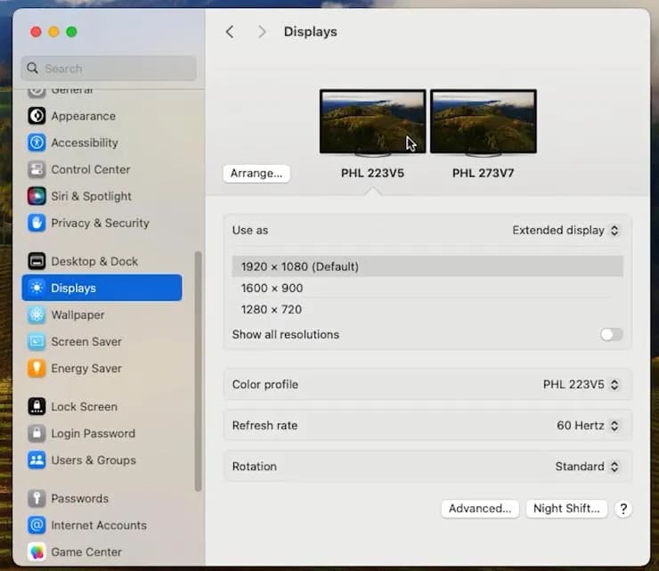The image size is (659, 571).
Task: Open Night Shift... settings button
Action: pos(566,509)
